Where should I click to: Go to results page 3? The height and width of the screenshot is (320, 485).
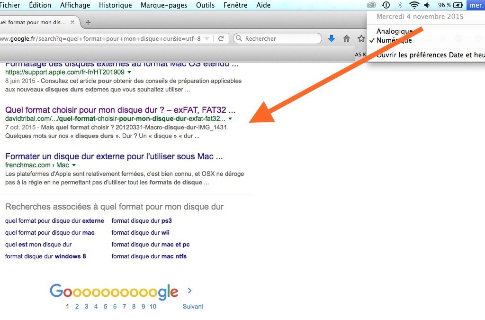[x=86, y=306]
